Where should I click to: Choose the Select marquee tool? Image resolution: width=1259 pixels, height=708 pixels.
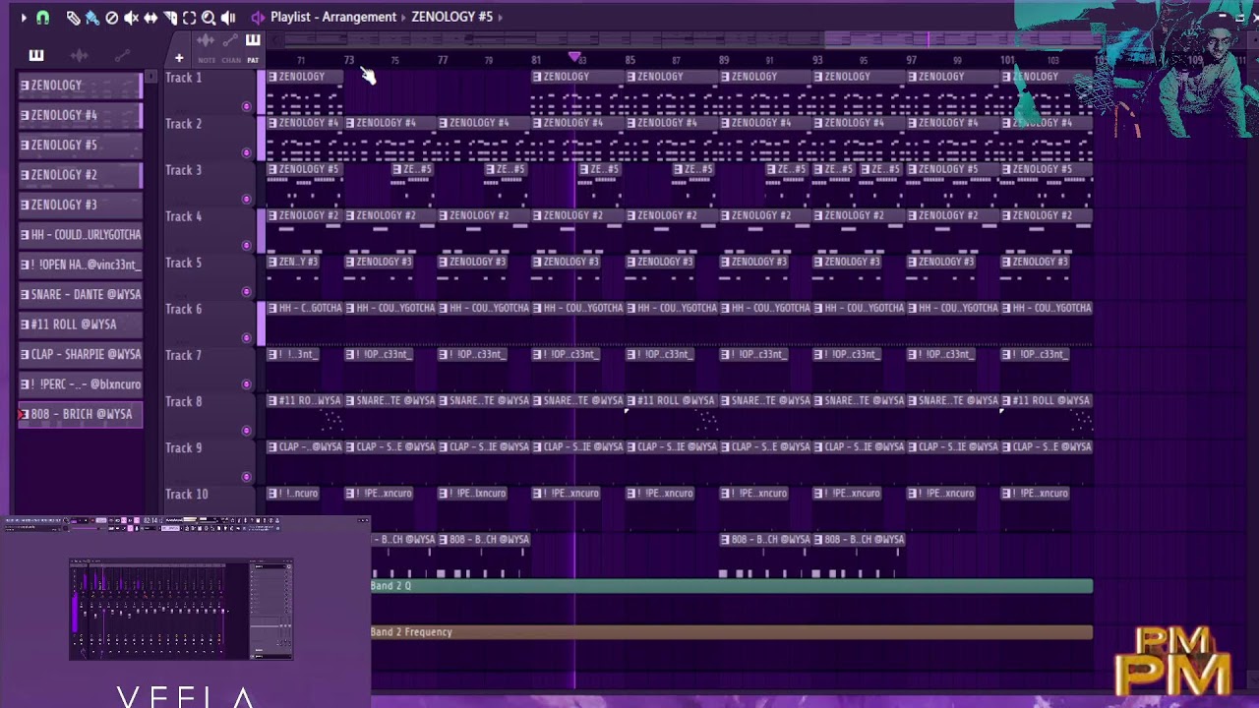coord(189,17)
